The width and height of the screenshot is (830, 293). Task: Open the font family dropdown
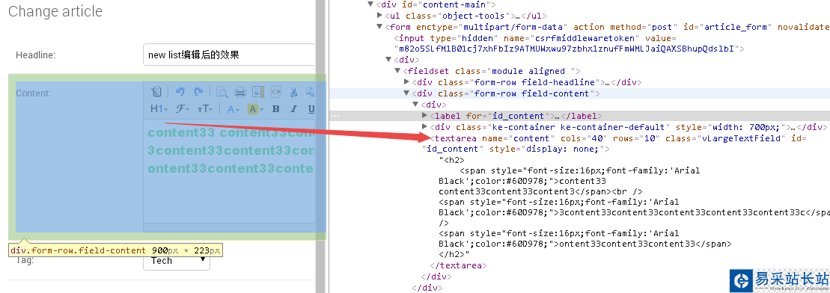pyautogui.click(x=183, y=109)
